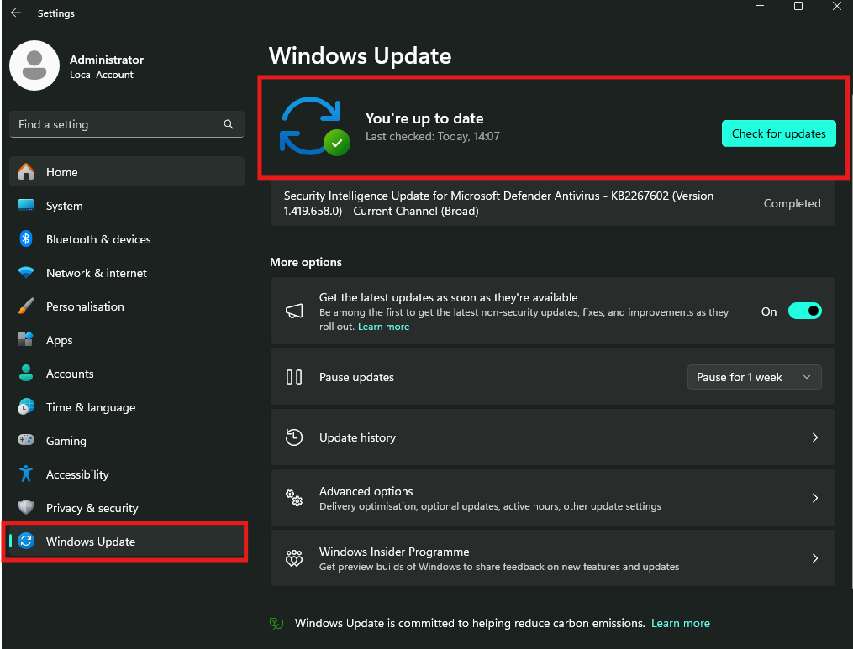
Task: Open Home in the sidebar
Action: pos(127,172)
